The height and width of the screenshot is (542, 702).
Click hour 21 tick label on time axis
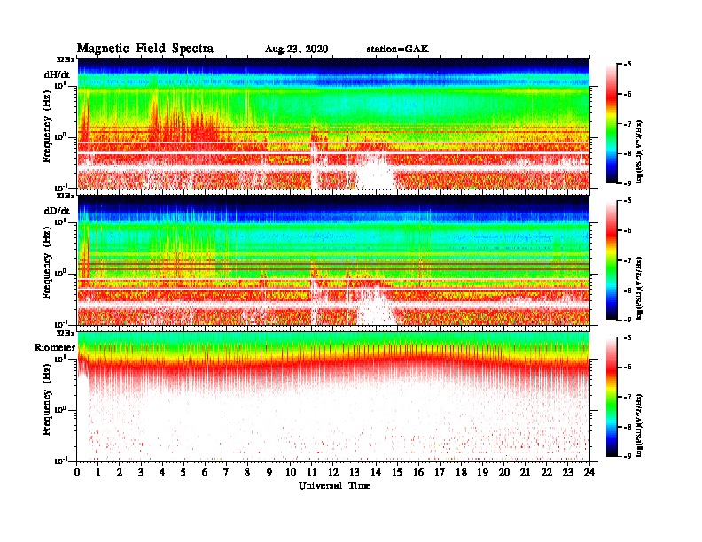[x=525, y=472]
